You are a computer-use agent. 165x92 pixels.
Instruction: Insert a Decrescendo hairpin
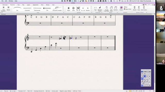37,9
